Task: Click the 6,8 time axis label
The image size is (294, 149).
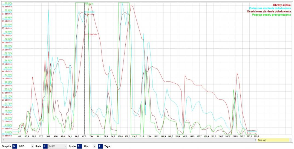Action: click(20, 136)
